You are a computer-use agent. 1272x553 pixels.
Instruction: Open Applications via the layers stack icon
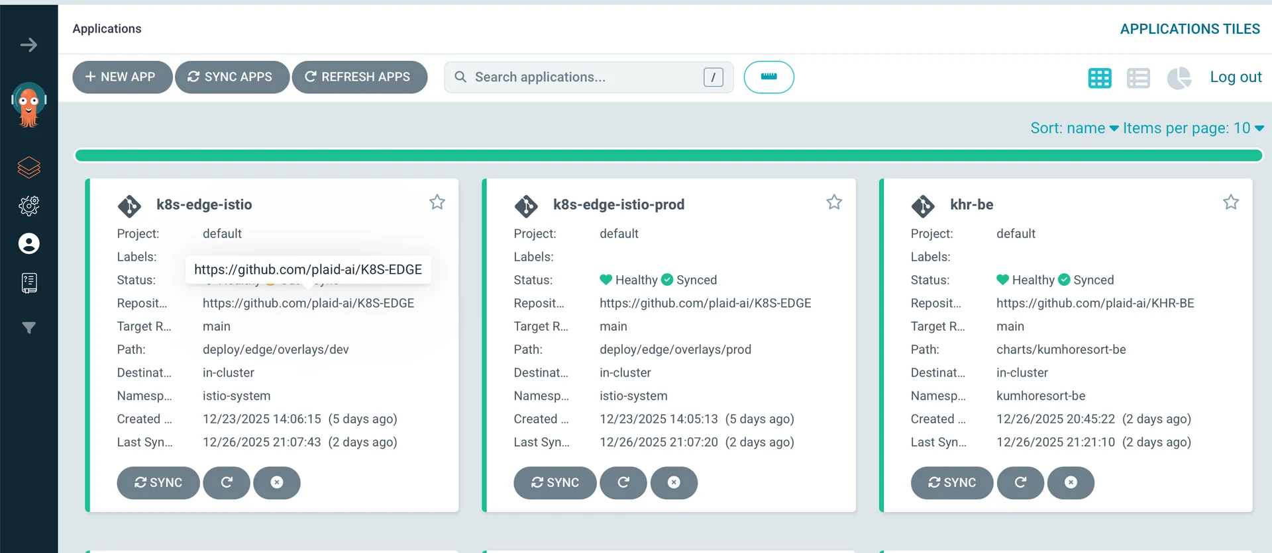28,167
